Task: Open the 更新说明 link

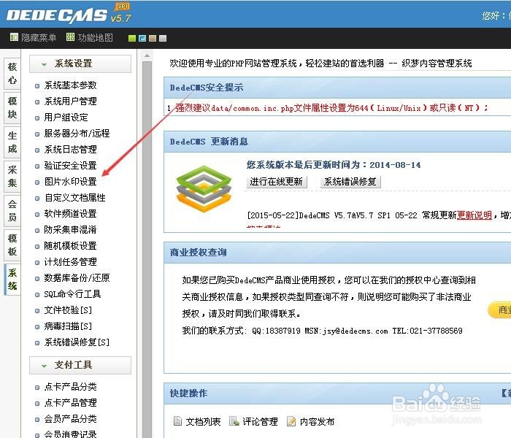Action: (474, 215)
